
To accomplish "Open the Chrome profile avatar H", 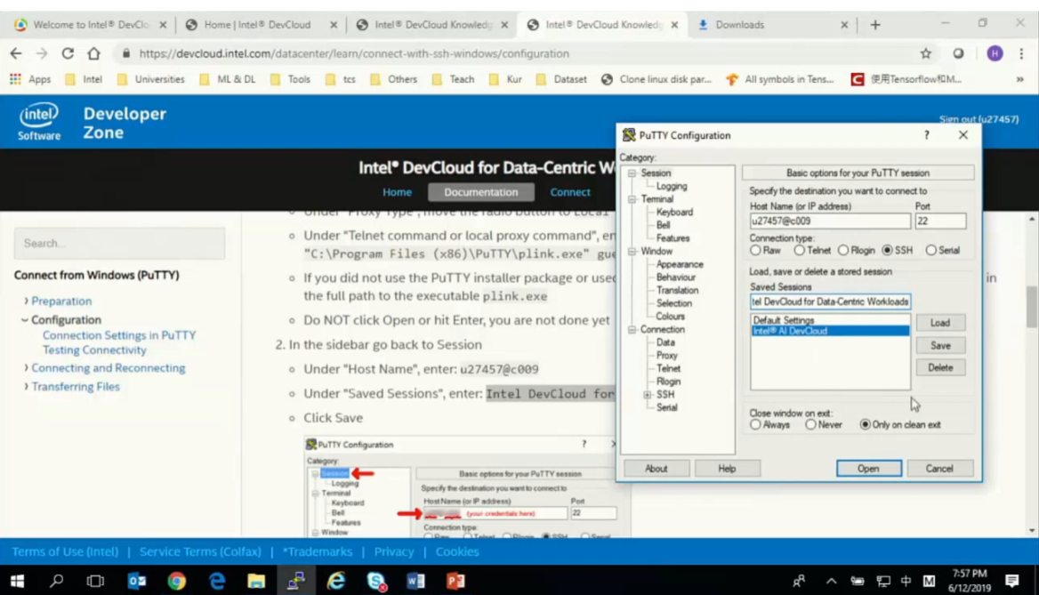I will tap(994, 53).
